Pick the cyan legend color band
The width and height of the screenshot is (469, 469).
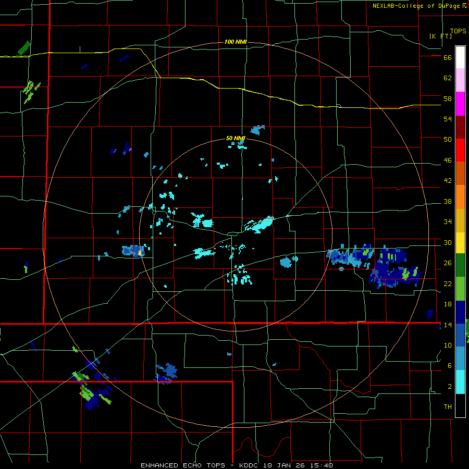(x=460, y=382)
